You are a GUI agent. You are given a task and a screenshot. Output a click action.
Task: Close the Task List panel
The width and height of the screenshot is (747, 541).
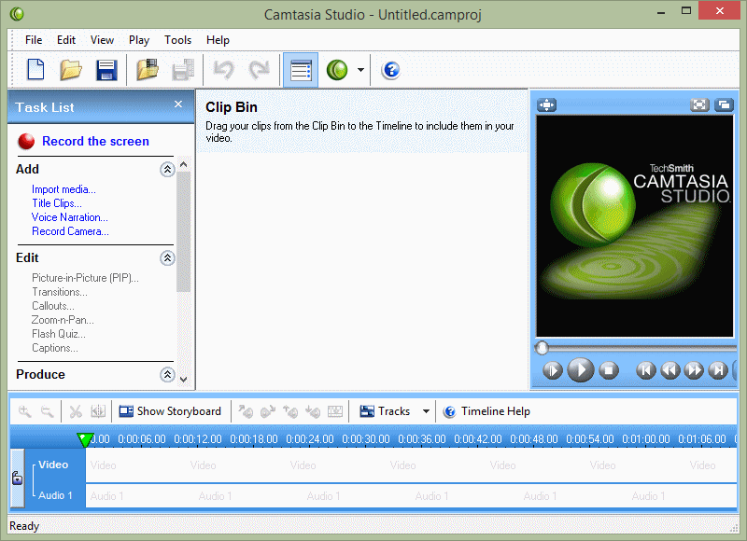[178, 104]
